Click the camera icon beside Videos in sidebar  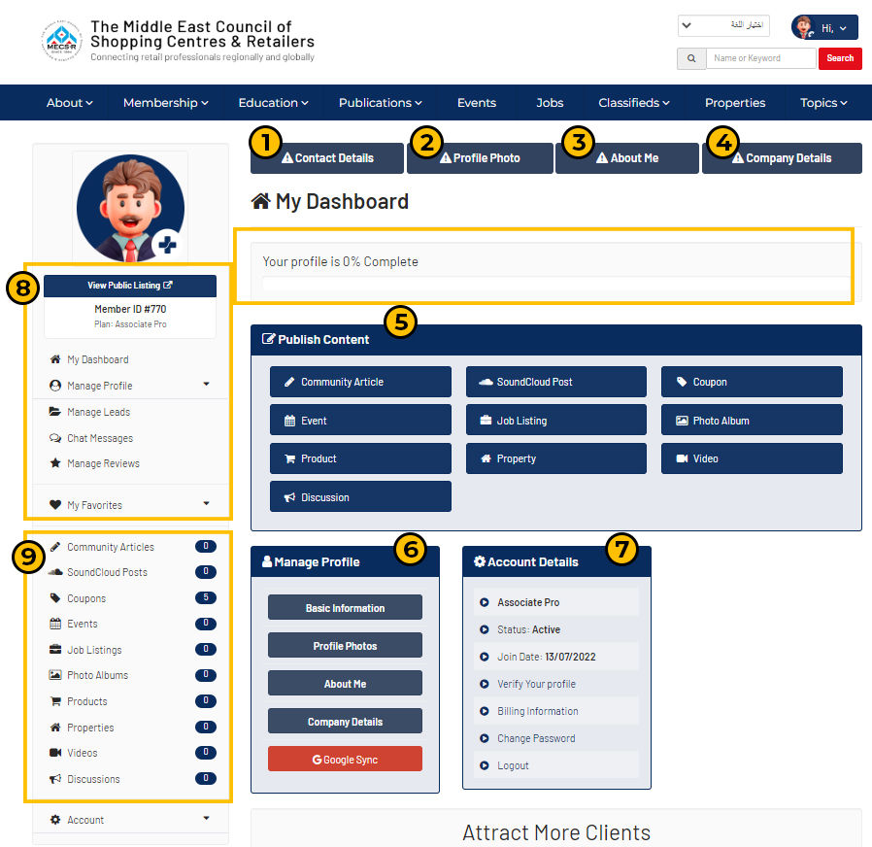click(x=55, y=753)
